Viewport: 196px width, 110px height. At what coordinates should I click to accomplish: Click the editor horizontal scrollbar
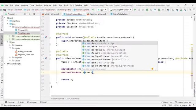(x=105, y=96)
